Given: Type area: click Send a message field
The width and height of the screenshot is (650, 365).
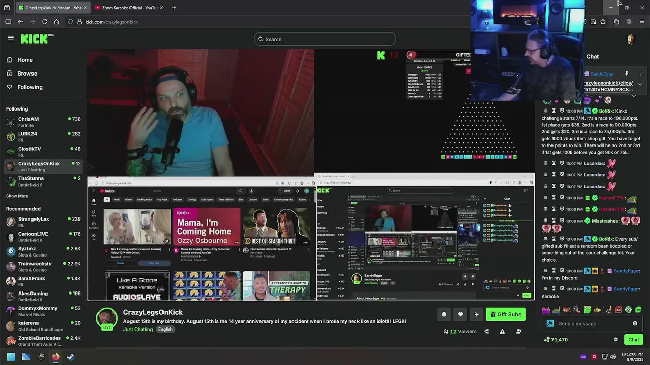Looking at the screenshot, I should point(592,324).
